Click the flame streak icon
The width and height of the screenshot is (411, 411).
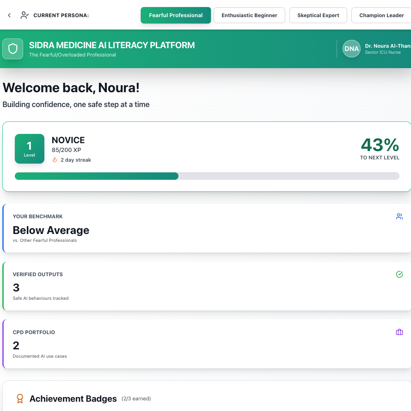pyautogui.click(x=55, y=160)
